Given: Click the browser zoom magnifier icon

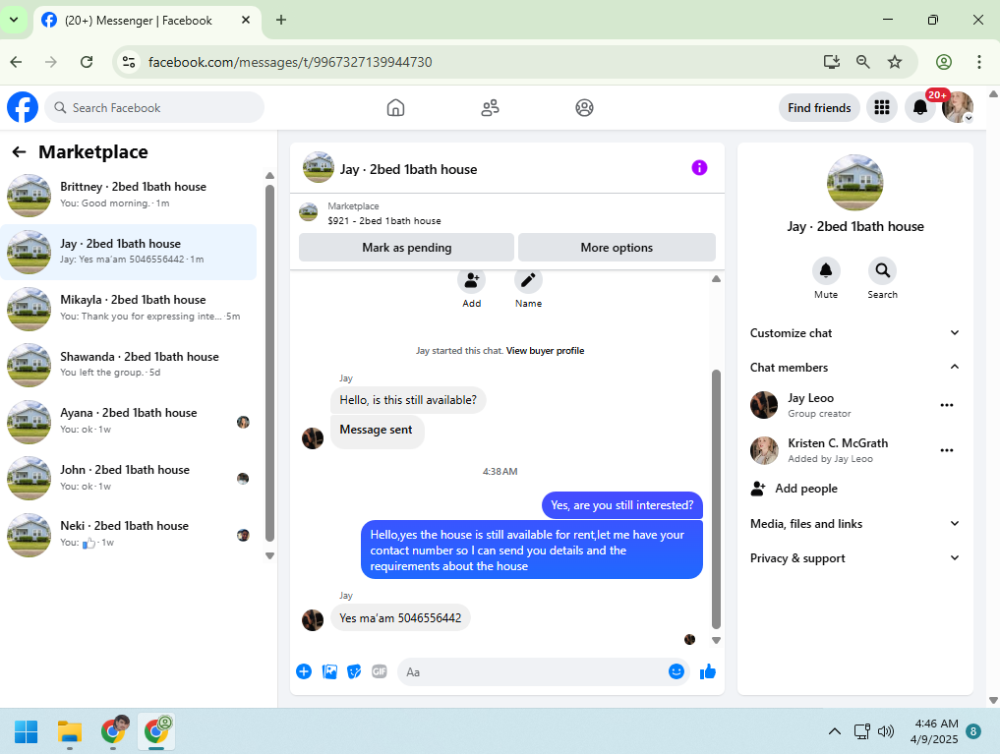Looking at the screenshot, I should [x=863, y=62].
